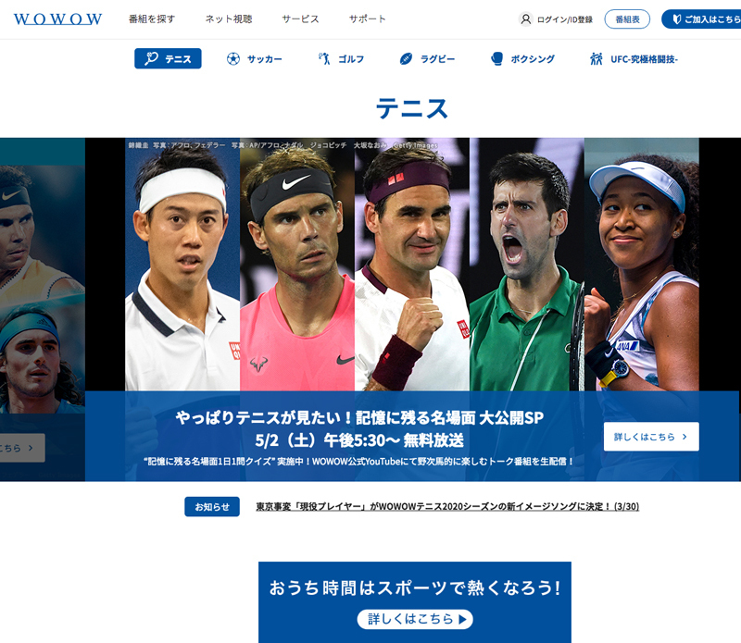Click the お知らせ notice label
The image size is (741, 643).
tap(212, 507)
